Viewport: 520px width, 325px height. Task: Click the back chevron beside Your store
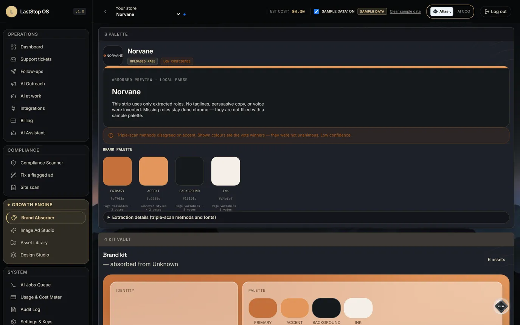[106, 12]
